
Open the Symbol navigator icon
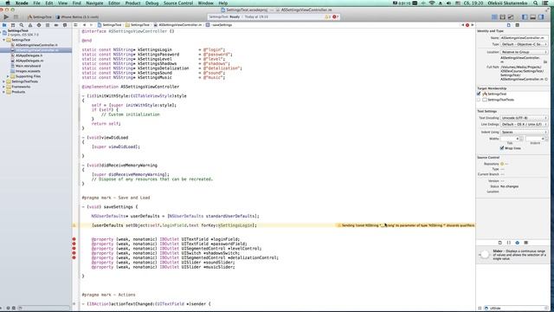pyautogui.click(x=13, y=25)
